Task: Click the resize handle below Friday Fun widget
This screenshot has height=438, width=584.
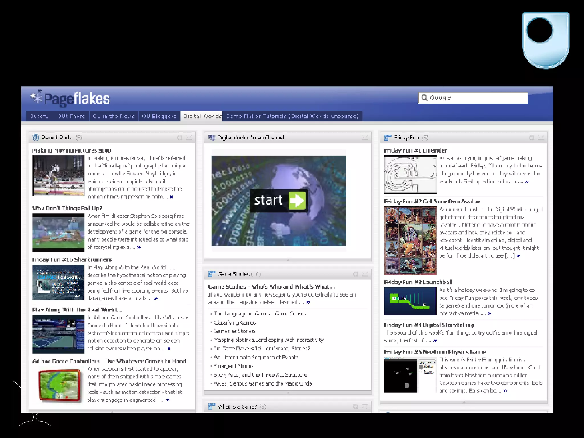Action: tap(464, 402)
